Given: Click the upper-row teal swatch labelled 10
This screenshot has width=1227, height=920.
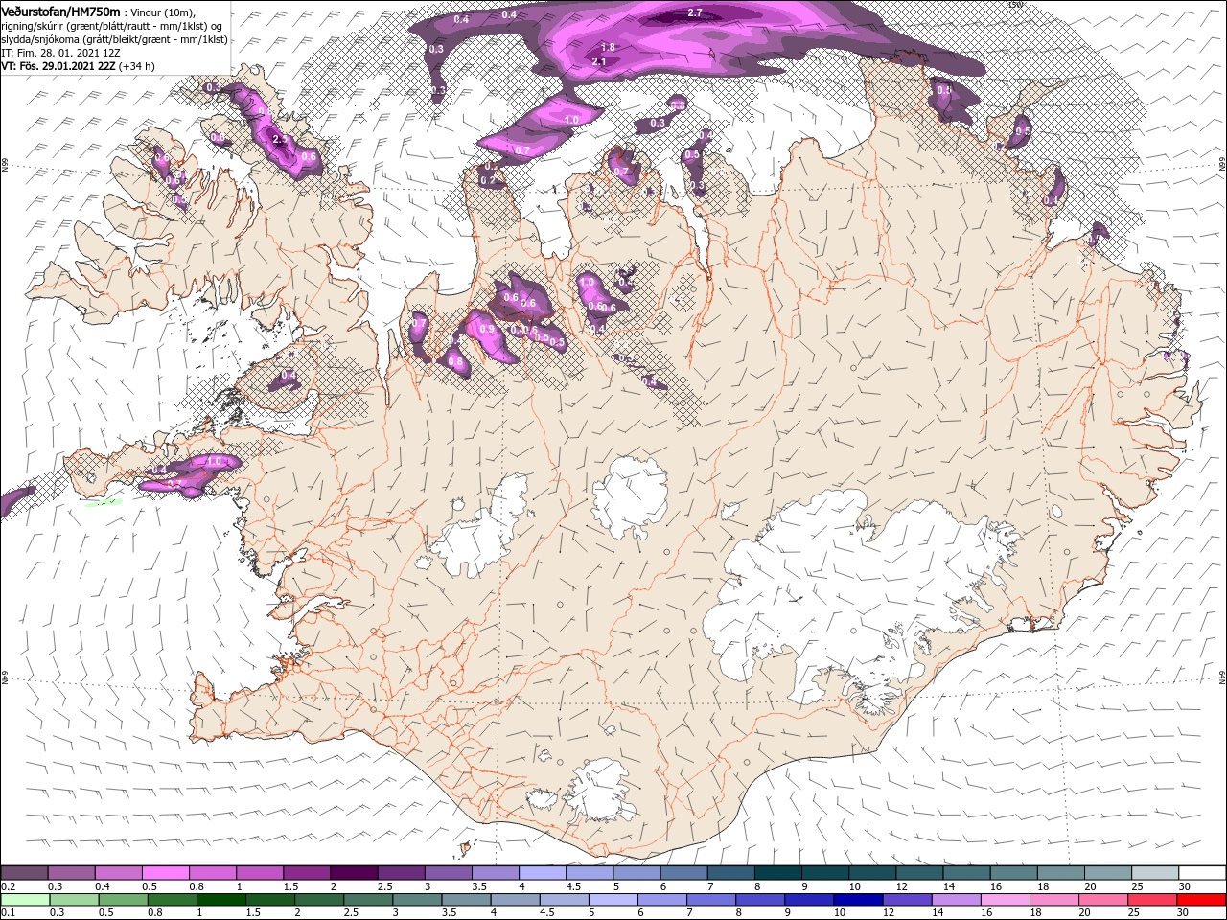Looking at the screenshot, I should point(871,873).
